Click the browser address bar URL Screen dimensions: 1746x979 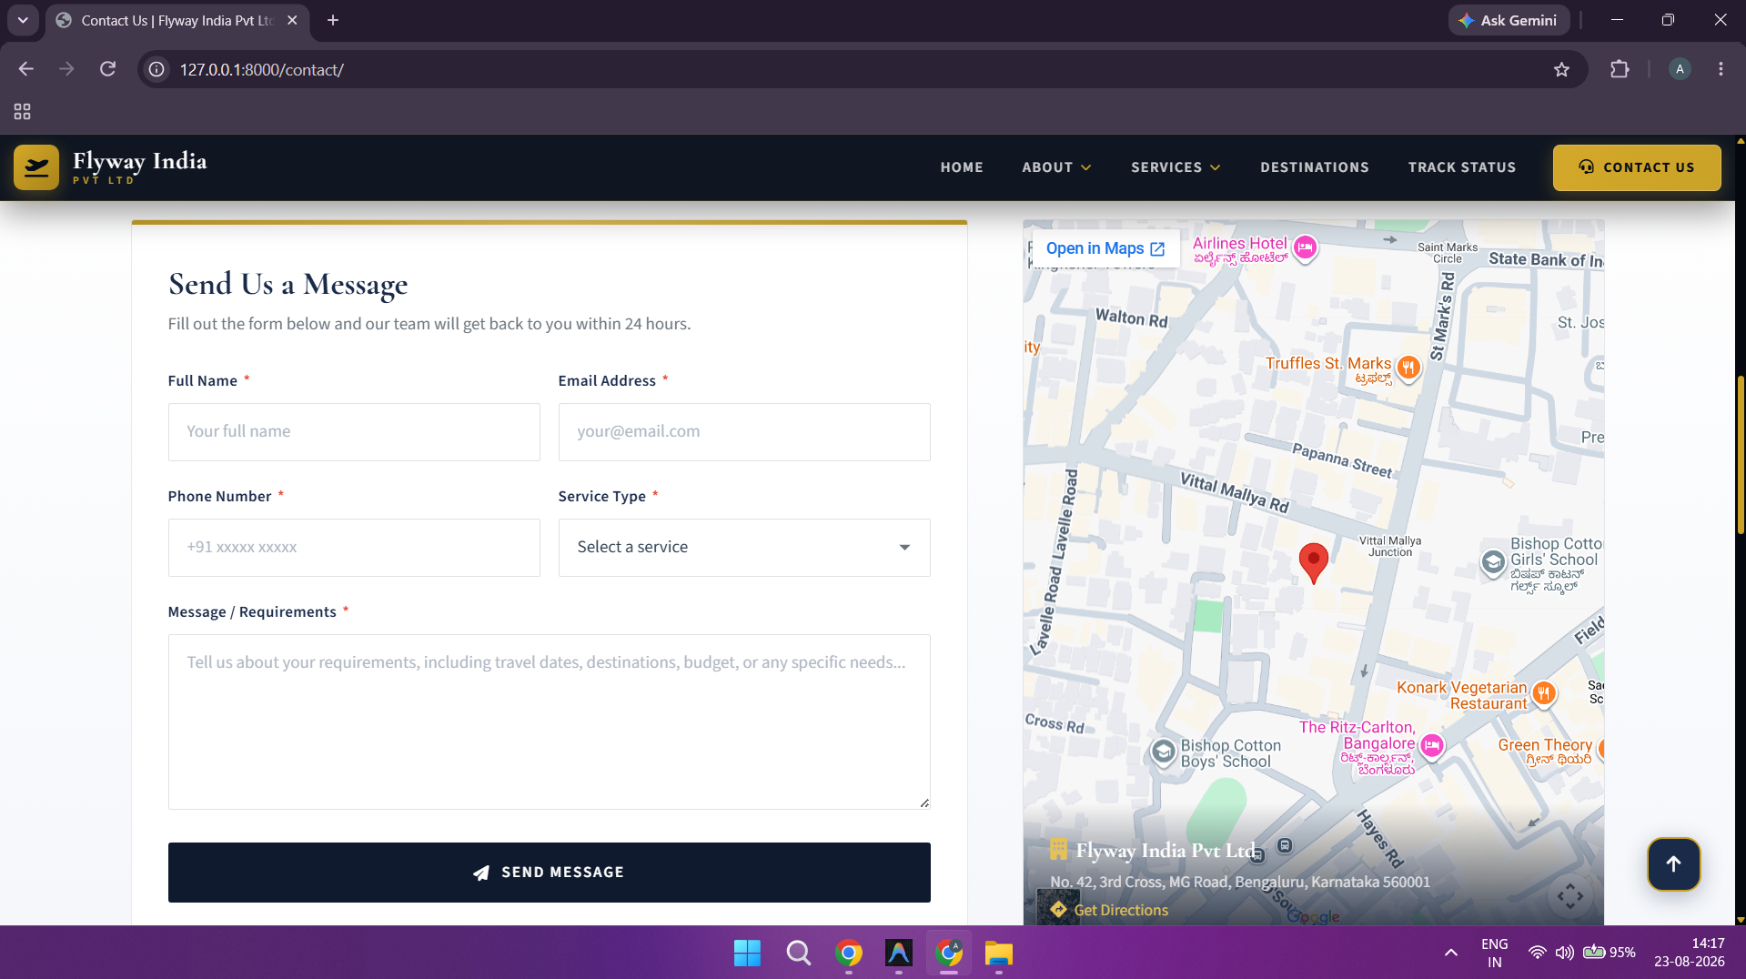[261, 69]
